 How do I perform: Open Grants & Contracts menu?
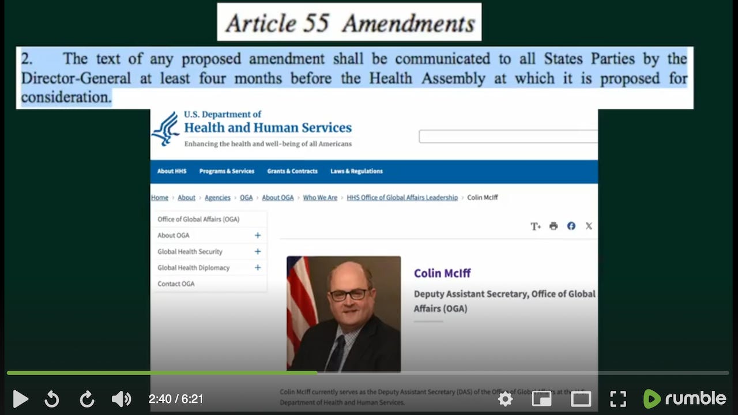coord(292,171)
